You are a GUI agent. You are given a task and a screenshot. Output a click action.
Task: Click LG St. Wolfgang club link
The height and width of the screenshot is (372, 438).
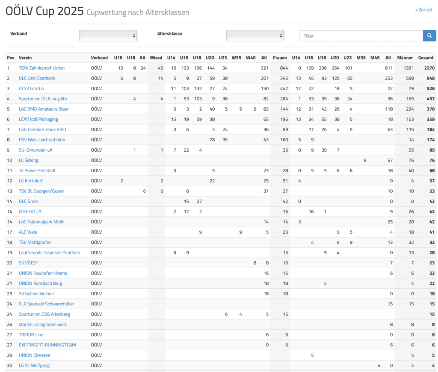tap(34, 365)
